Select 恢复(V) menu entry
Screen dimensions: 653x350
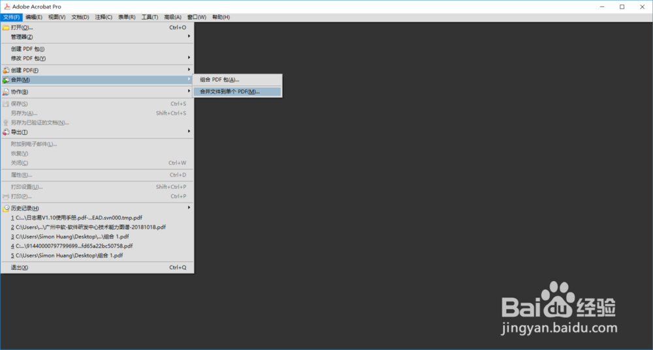pyautogui.click(x=97, y=154)
